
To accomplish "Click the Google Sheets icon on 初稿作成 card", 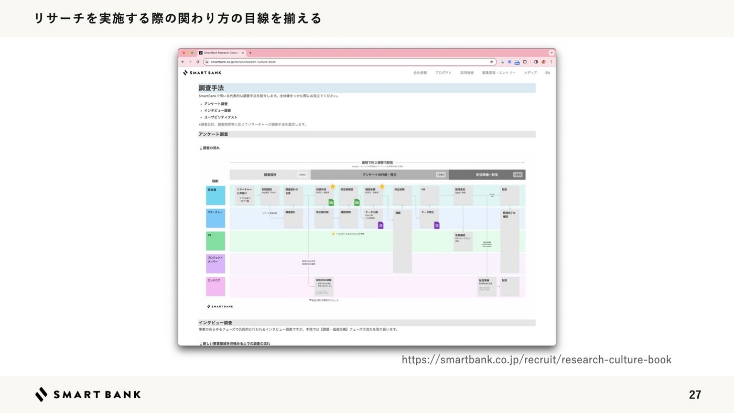I will [x=331, y=202].
